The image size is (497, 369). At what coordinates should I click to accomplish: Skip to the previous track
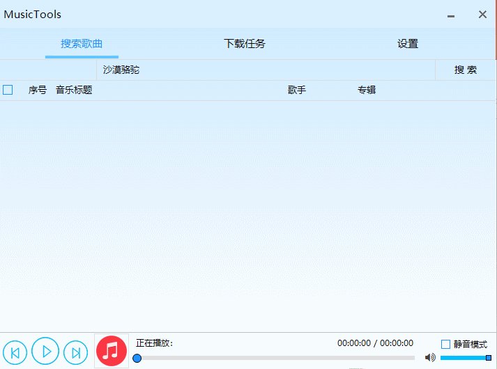pos(15,352)
